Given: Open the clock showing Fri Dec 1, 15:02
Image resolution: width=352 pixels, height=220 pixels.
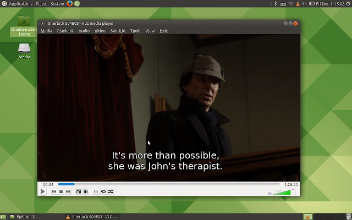Looking at the screenshot, I should (x=330, y=4).
